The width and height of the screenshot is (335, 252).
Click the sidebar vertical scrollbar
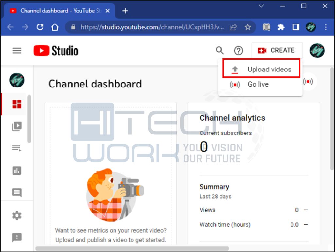(29, 119)
